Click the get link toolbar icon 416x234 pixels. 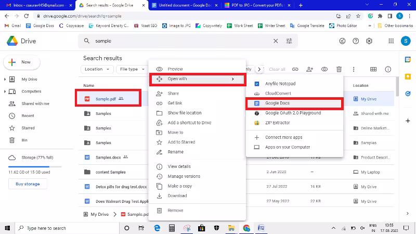click(295, 69)
